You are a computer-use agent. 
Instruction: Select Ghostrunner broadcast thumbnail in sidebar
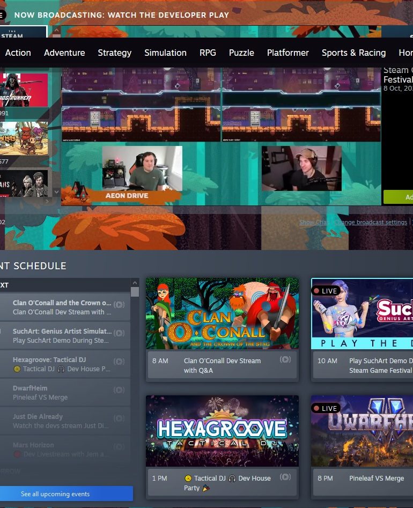pos(24,90)
